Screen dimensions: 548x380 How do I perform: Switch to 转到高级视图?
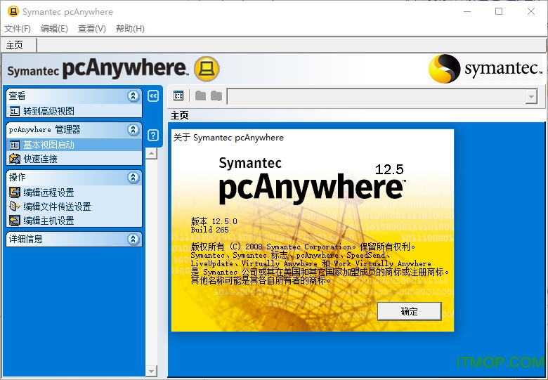point(48,111)
